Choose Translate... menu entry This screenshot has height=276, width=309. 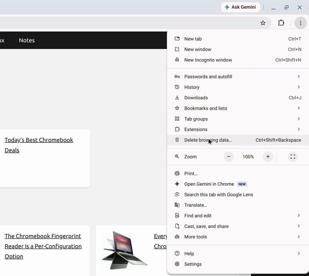click(238, 205)
